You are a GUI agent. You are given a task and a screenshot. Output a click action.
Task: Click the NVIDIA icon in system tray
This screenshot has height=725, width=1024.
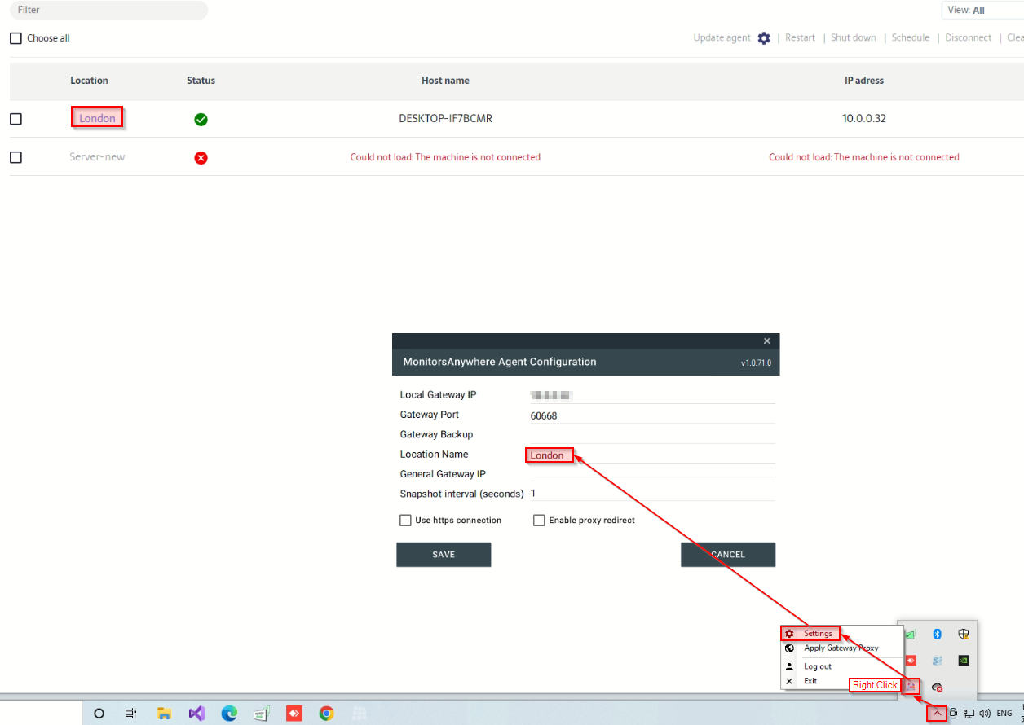[x=964, y=661]
